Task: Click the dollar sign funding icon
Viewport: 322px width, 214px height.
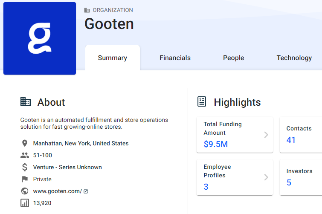Action: 24,167
